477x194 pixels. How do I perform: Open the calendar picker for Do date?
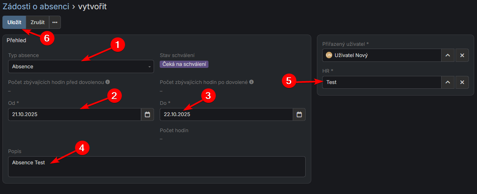pyautogui.click(x=299, y=114)
